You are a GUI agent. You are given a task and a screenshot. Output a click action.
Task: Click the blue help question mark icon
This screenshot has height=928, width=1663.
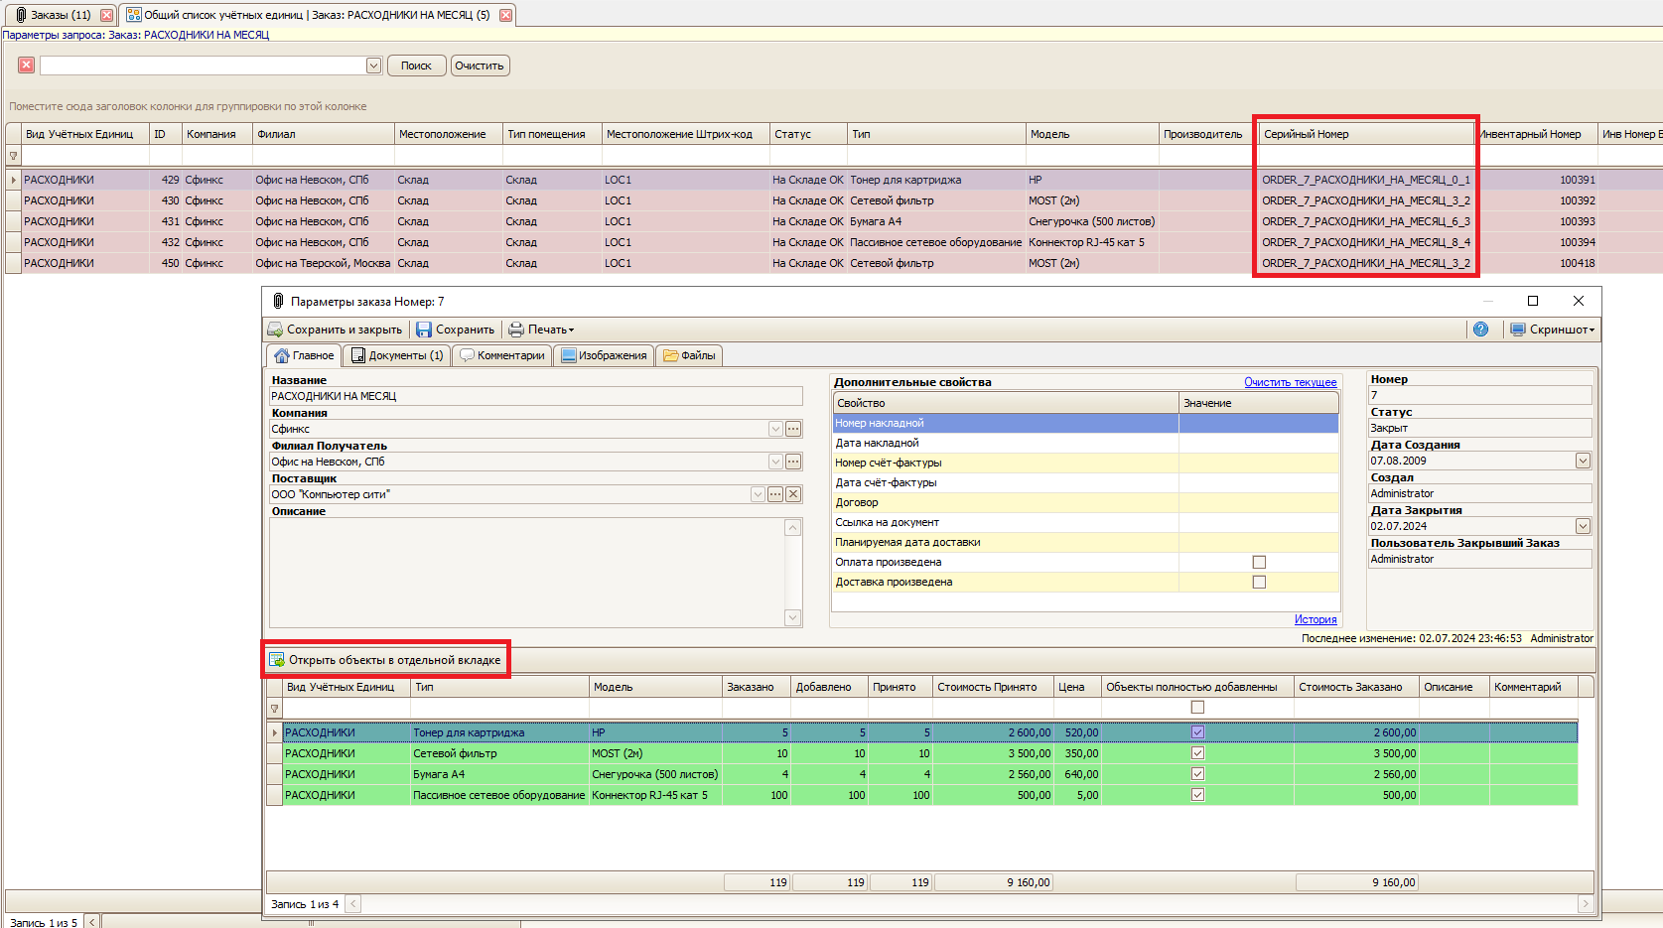1480,330
